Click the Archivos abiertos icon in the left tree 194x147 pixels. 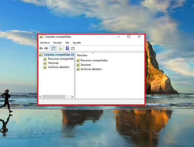coord(45,67)
